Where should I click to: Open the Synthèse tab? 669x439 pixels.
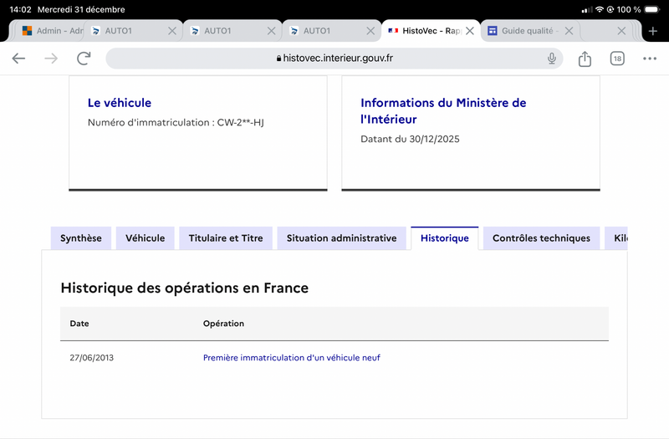(x=81, y=238)
